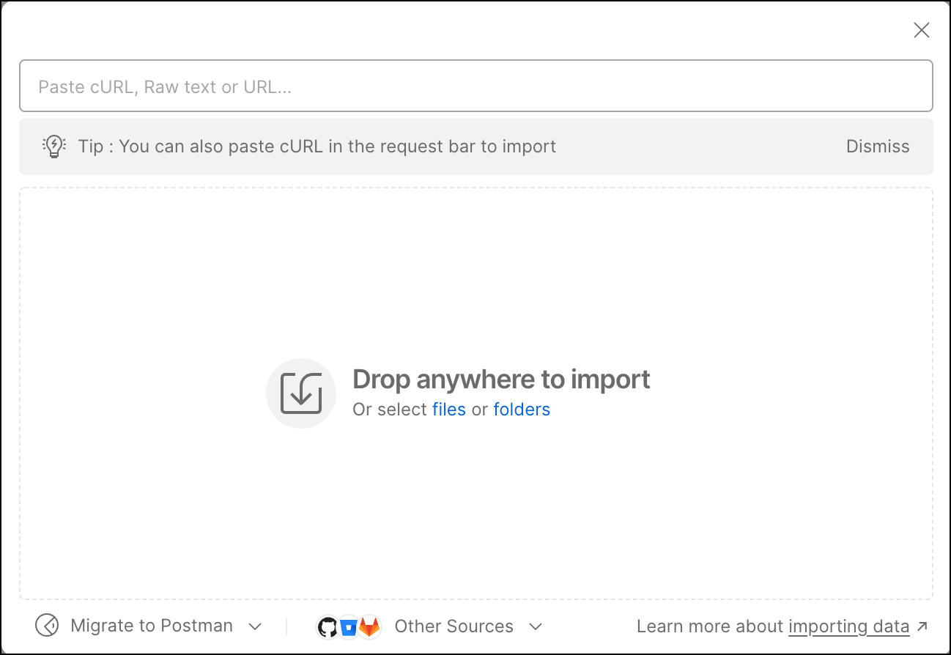The image size is (951, 655).
Task: Click the Migrate to Postman icon
Action: [x=47, y=626]
